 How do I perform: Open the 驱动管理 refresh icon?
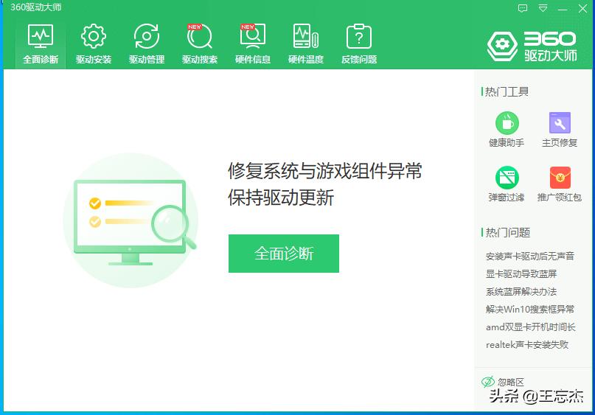tap(147, 36)
